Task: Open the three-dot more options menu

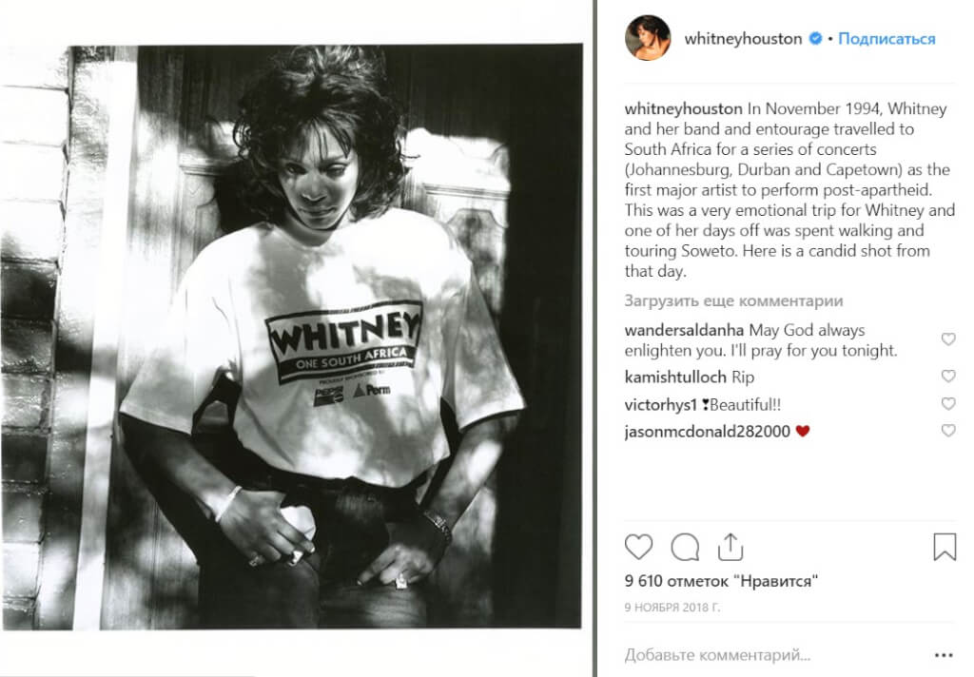Action: [943, 655]
